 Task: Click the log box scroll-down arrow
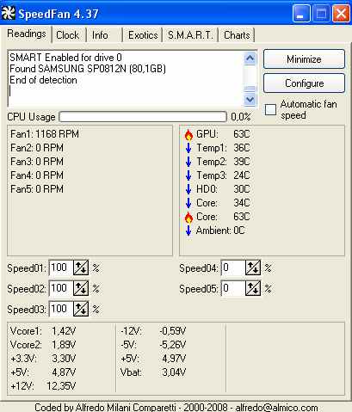[250, 100]
